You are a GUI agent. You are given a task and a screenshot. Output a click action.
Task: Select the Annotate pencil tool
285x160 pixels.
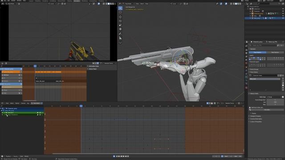(120, 34)
